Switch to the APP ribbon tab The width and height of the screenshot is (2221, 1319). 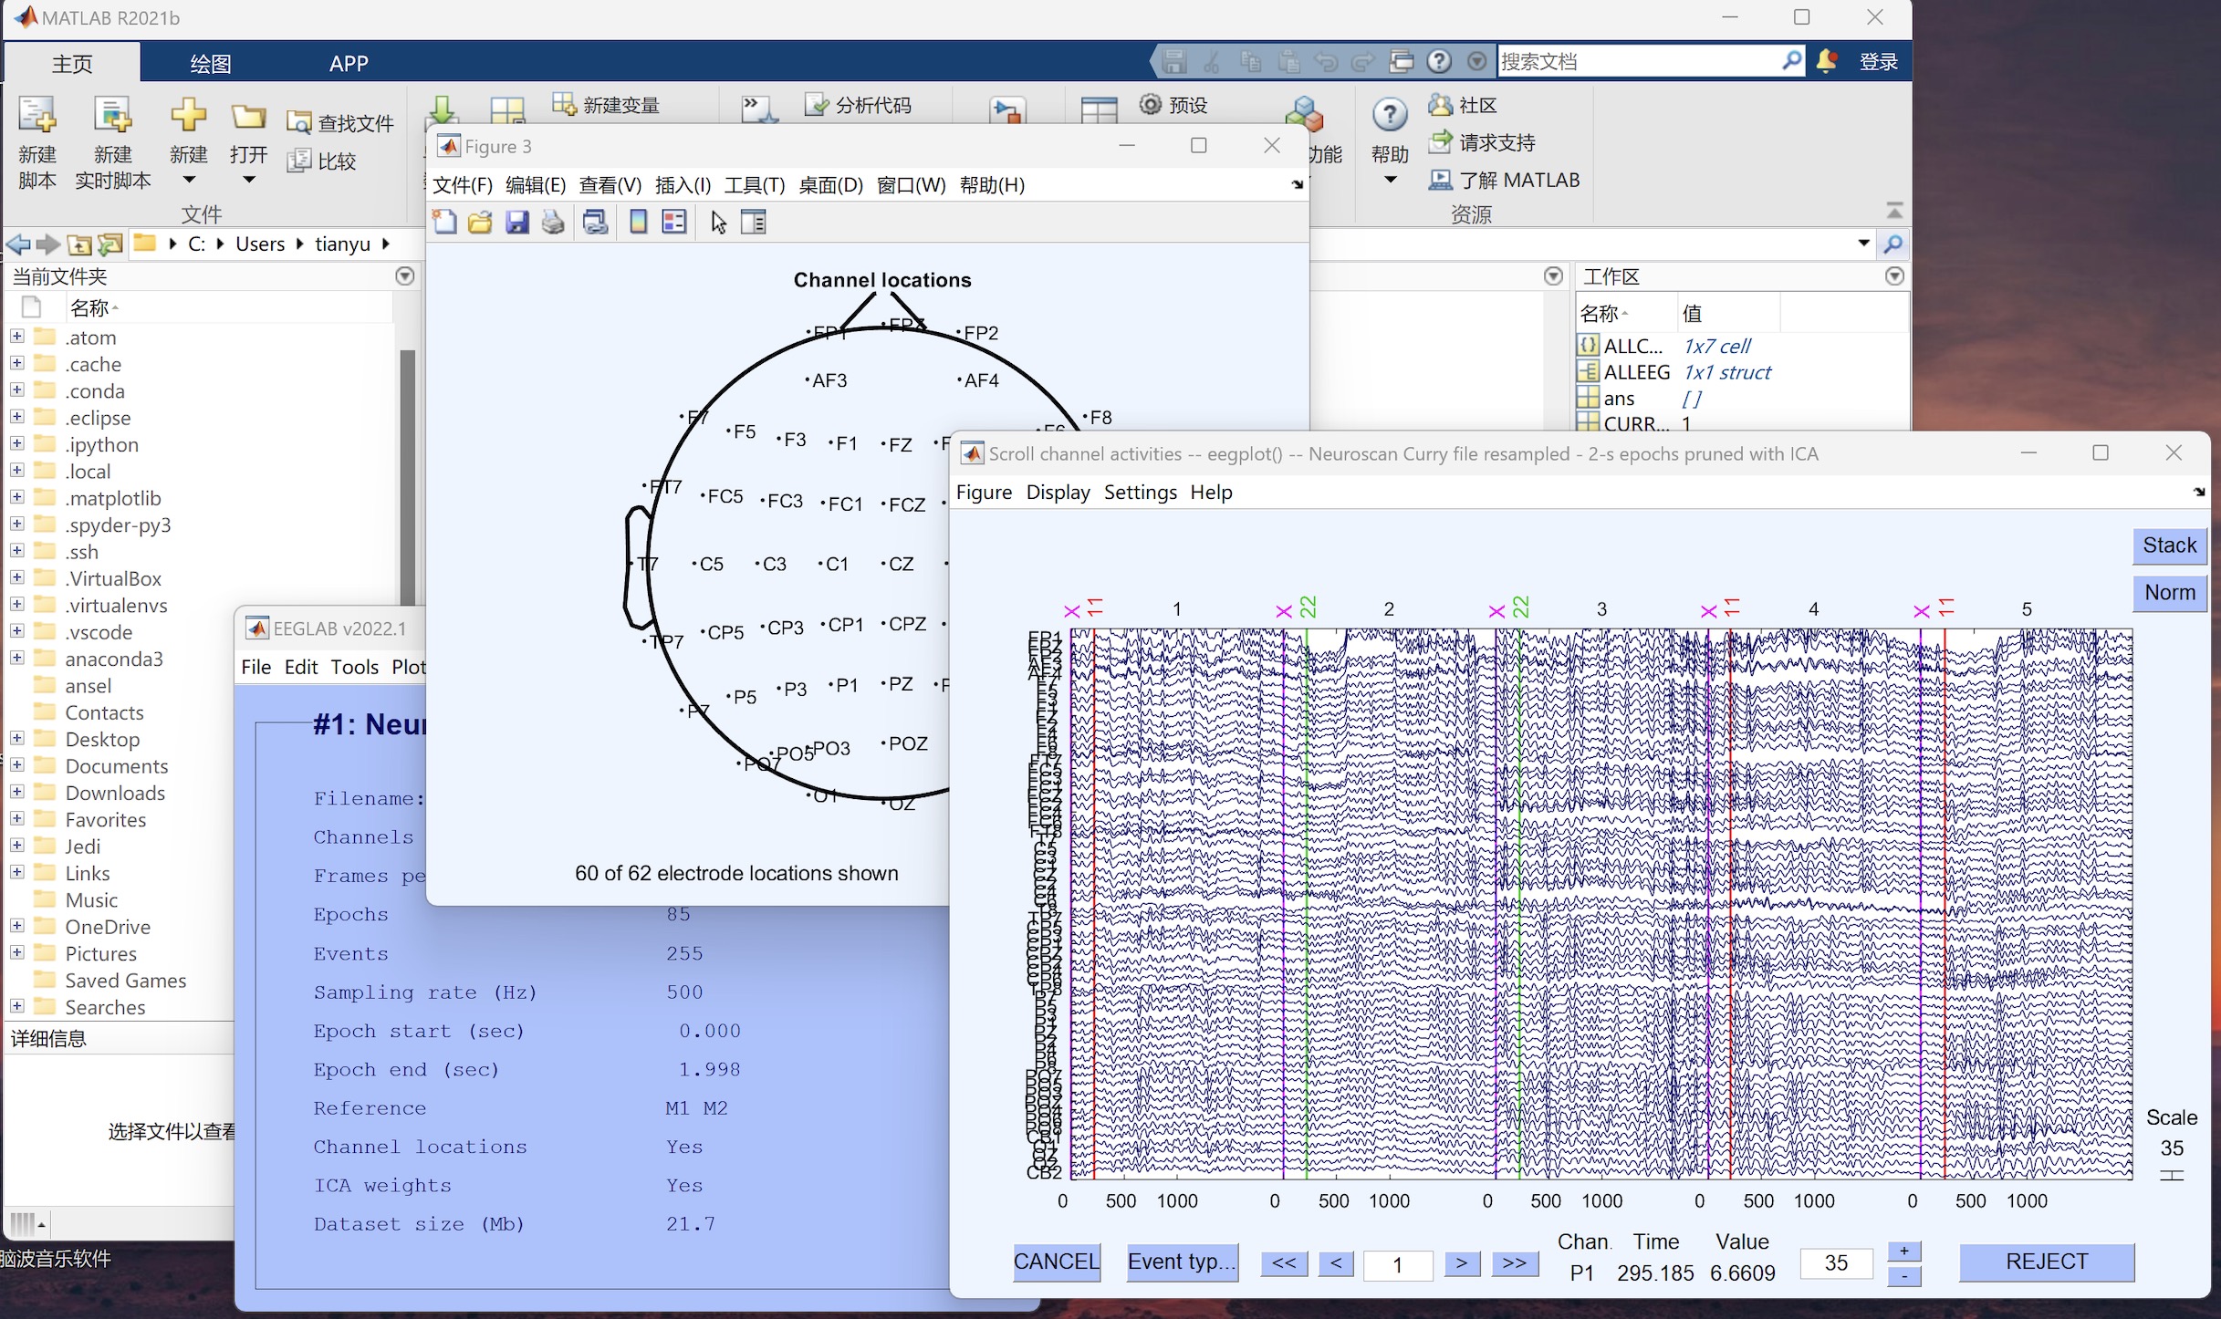tap(348, 64)
